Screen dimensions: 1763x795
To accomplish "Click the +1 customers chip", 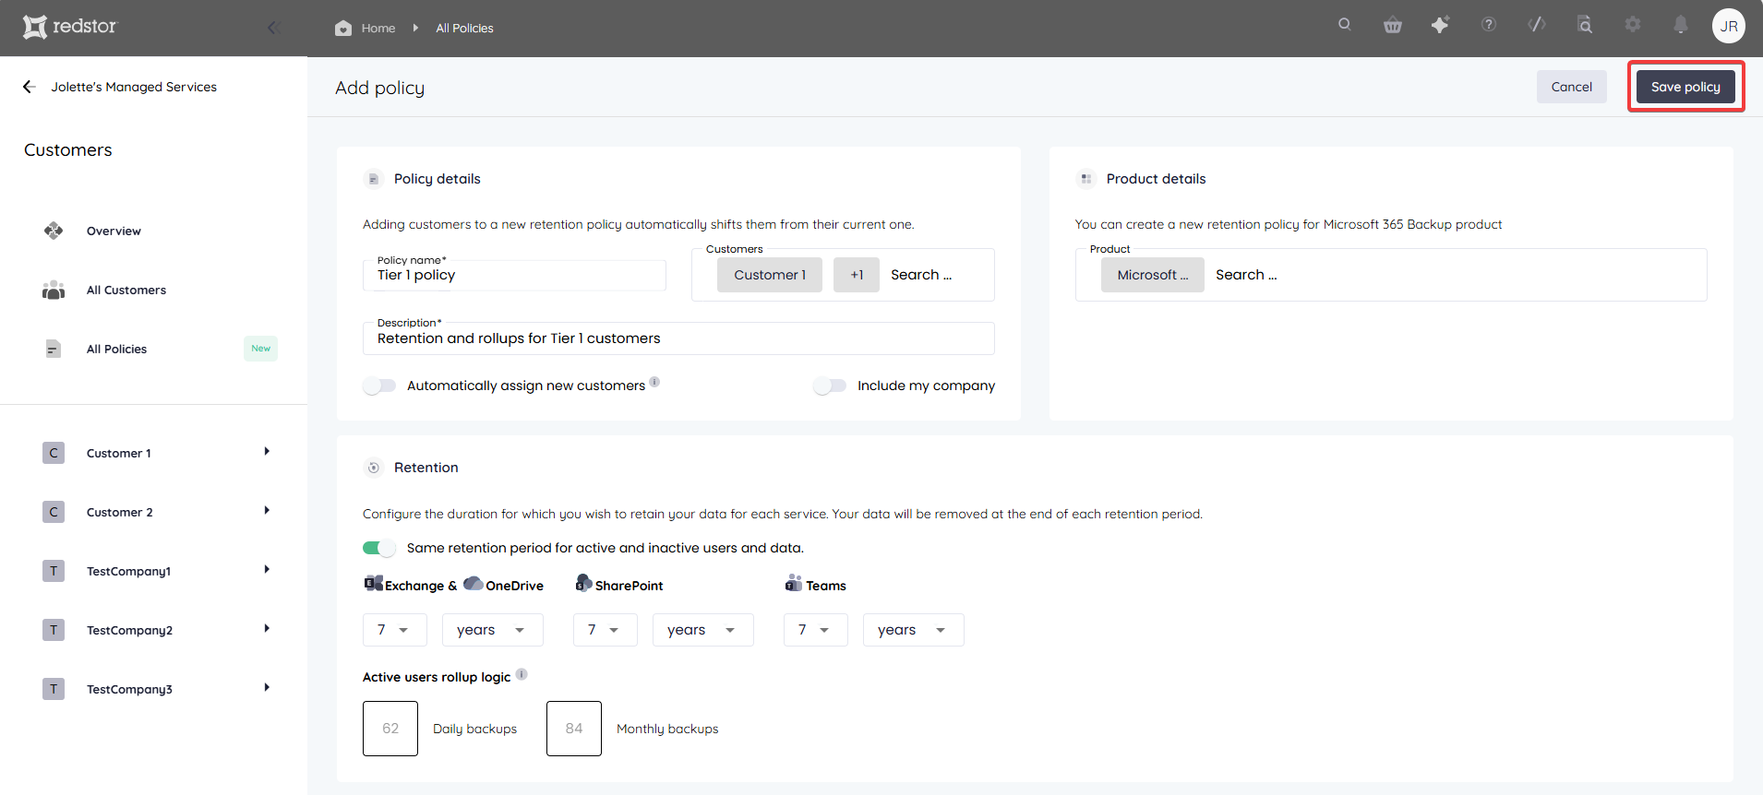I will [x=857, y=275].
